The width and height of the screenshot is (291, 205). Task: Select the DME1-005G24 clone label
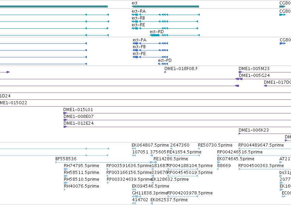tap(254, 76)
